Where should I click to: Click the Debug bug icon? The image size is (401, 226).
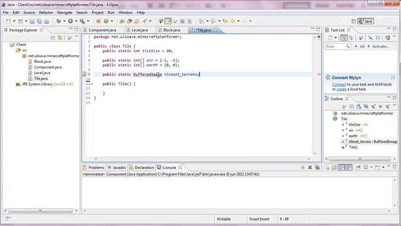pyautogui.click(x=58, y=21)
